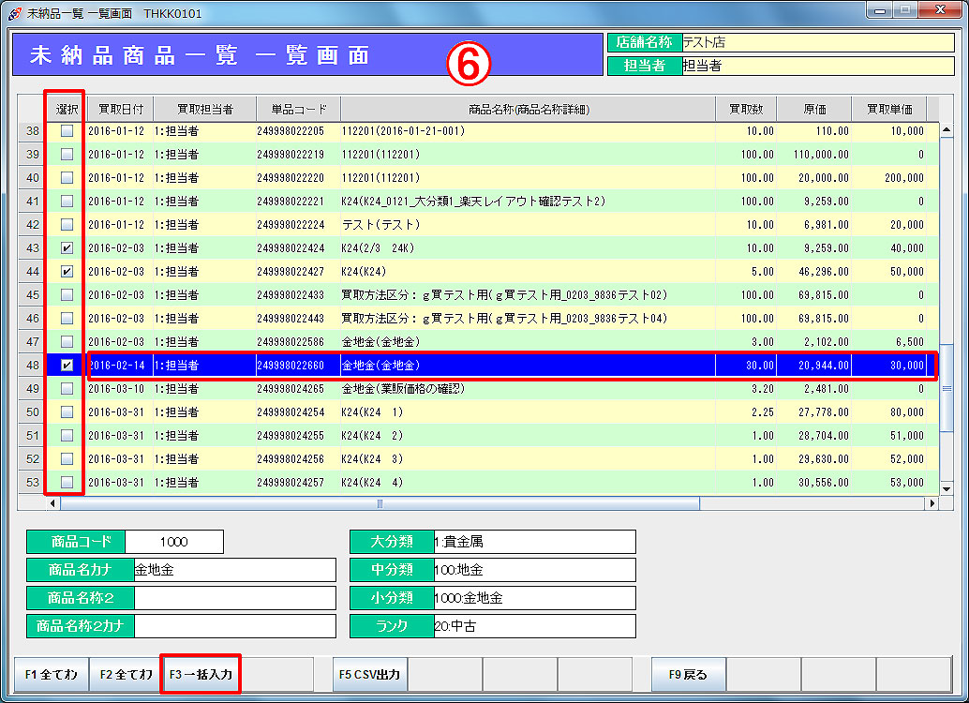This screenshot has width=969, height=703.
Task: Uncheck the checkbox in row 43
Action: (x=67, y=248)
